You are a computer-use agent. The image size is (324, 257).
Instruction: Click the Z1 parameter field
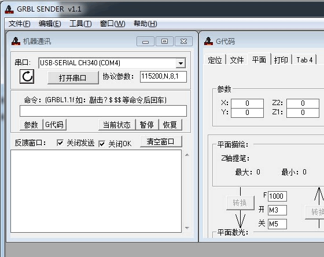pos(303,113)
